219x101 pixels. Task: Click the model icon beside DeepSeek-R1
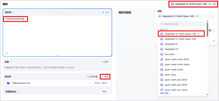tap(162, 44)
